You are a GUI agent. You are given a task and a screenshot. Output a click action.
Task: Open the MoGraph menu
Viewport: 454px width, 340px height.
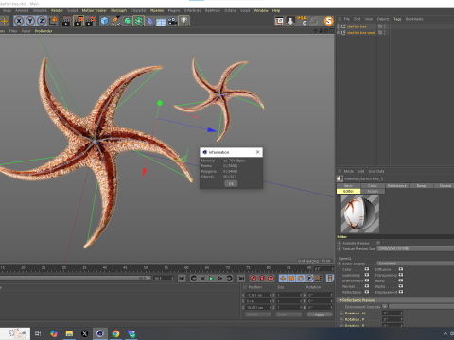click(x=118, y=11)
